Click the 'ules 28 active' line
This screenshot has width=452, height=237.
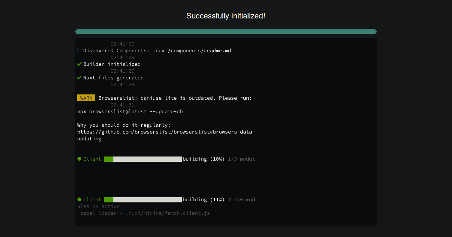(x=98, y=206)
